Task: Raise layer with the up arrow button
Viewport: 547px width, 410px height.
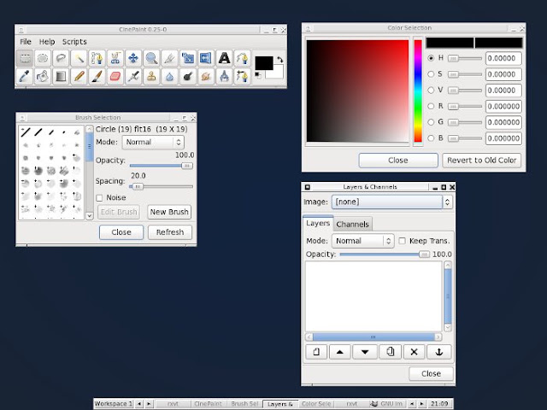Action: pyautogui.click(x=339, y=352)
